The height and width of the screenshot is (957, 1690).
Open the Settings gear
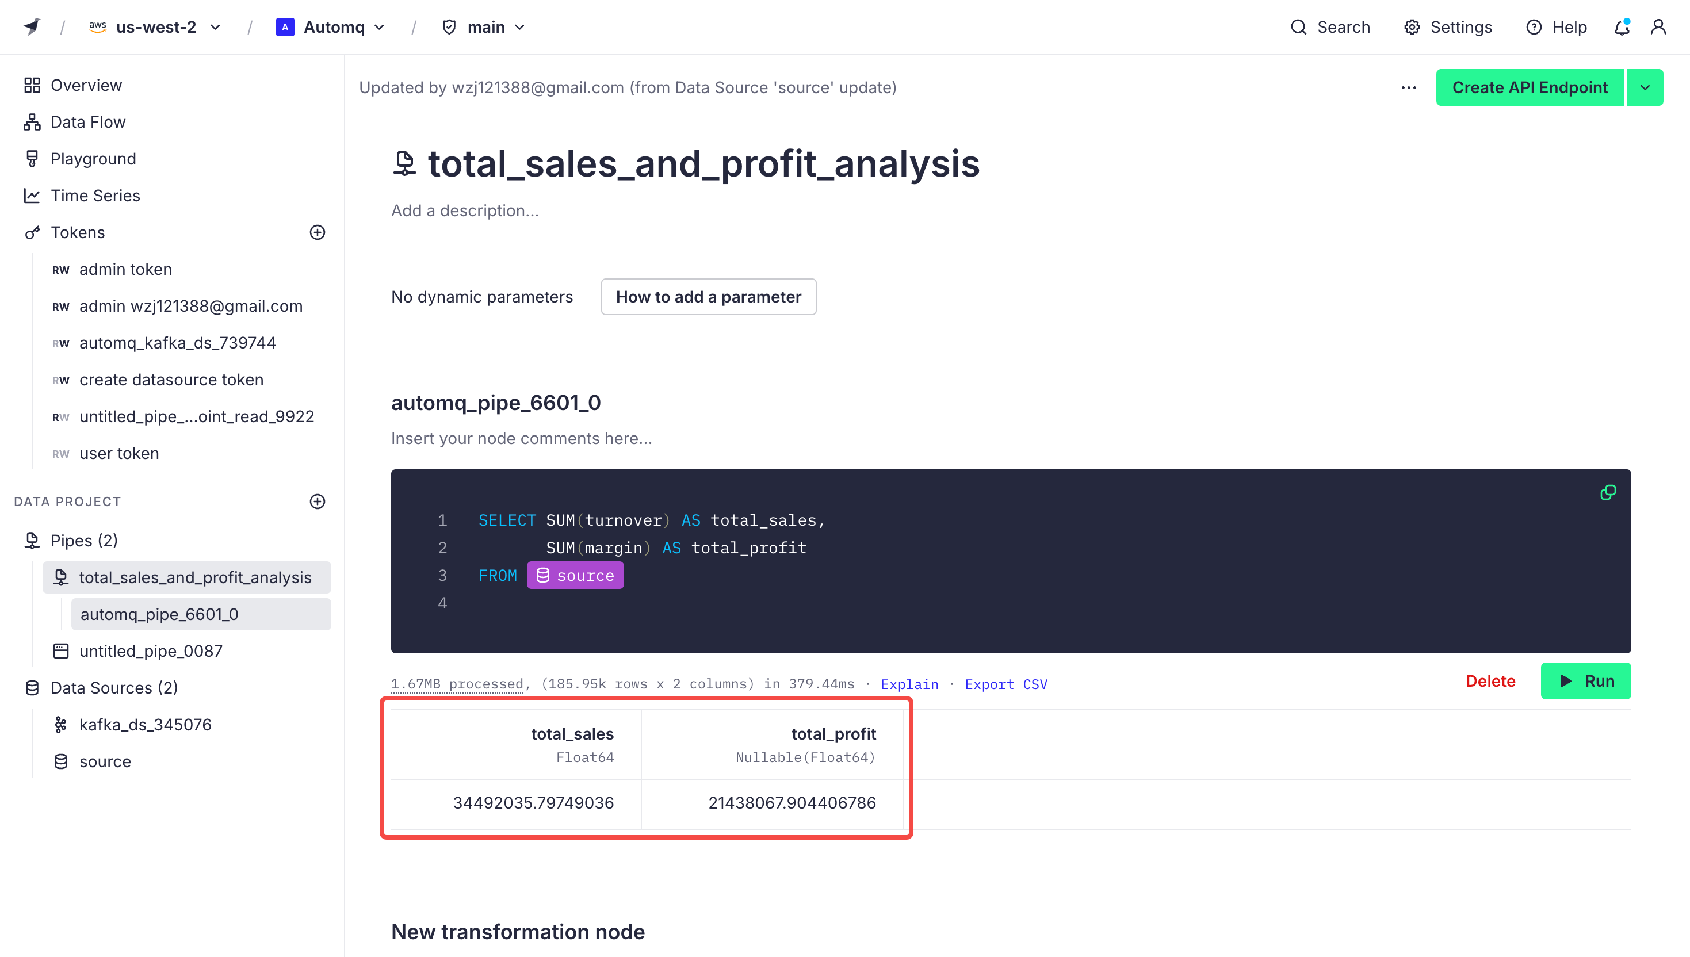click(1447, 27)
